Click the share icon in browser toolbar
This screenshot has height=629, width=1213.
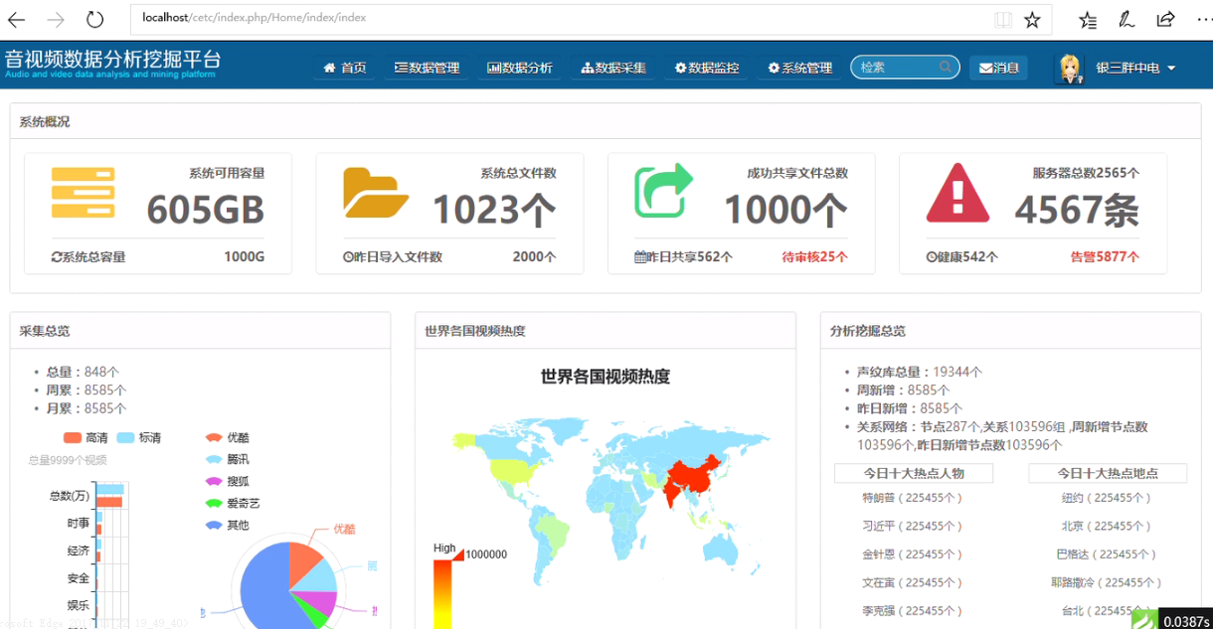(1165, 19)
